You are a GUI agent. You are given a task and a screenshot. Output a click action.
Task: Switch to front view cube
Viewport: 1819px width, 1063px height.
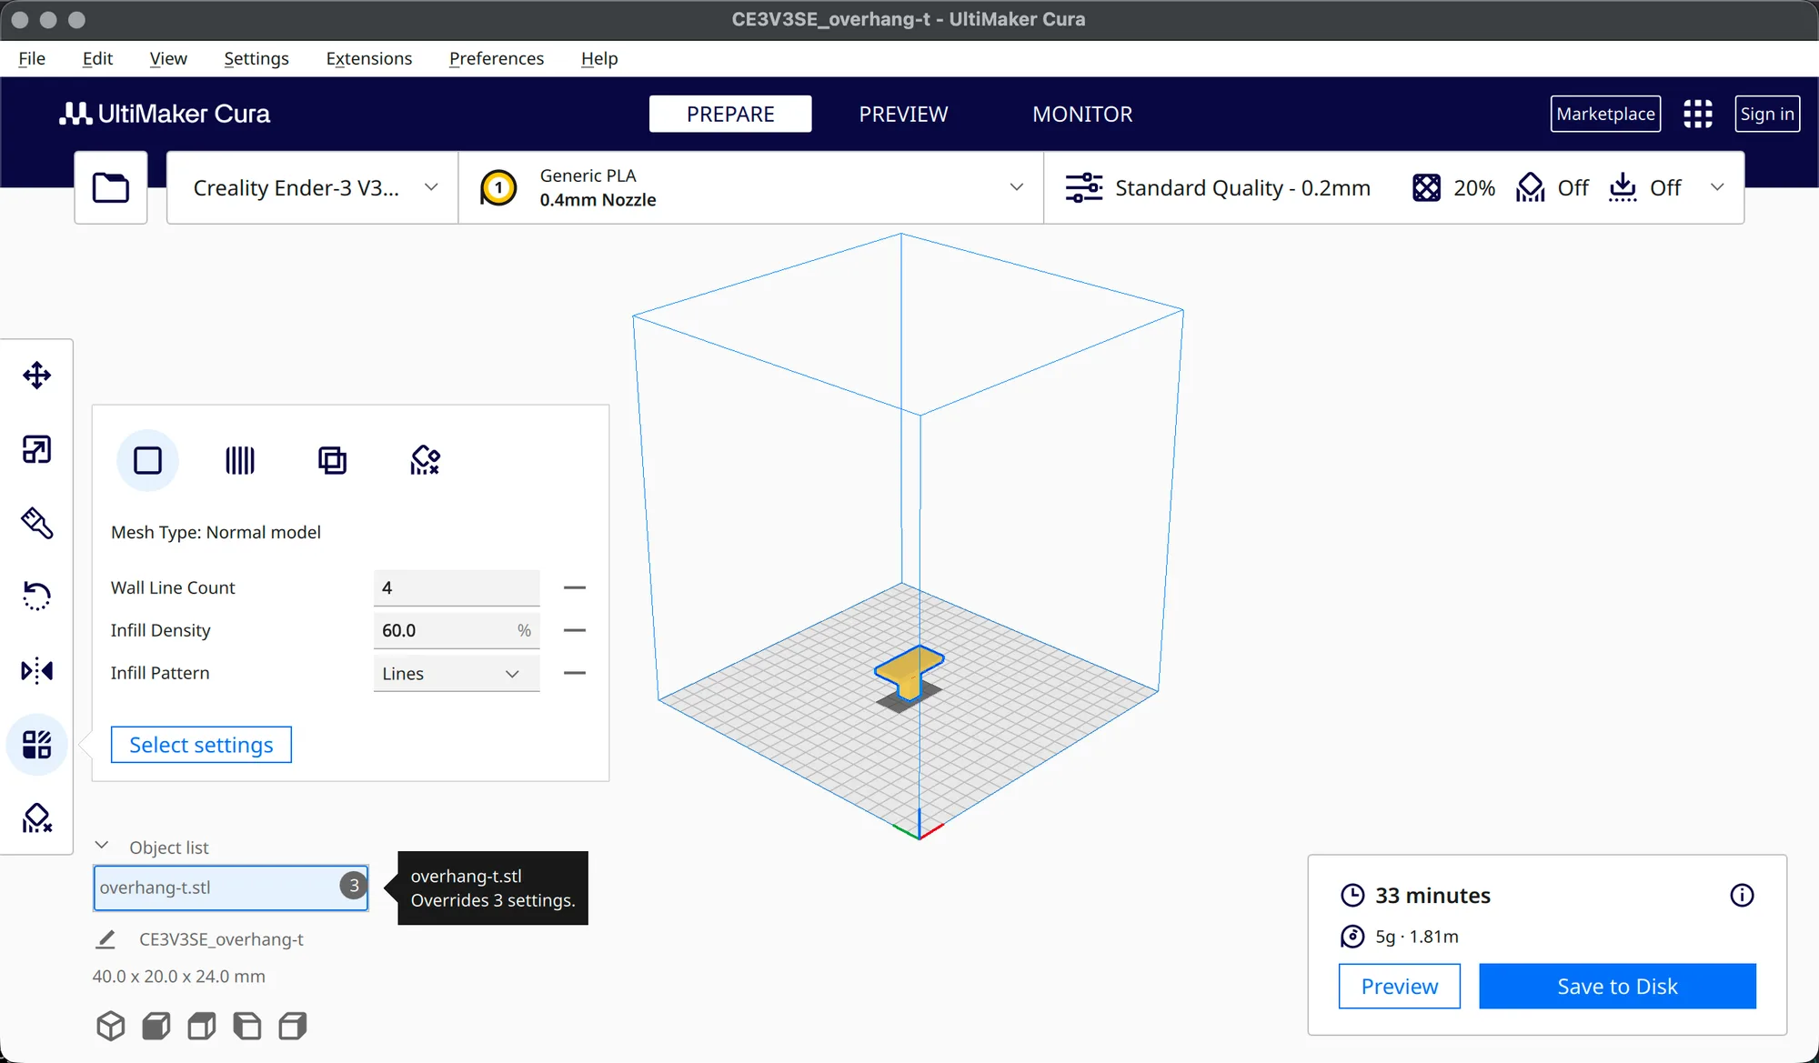click(x=156, y=1026)
